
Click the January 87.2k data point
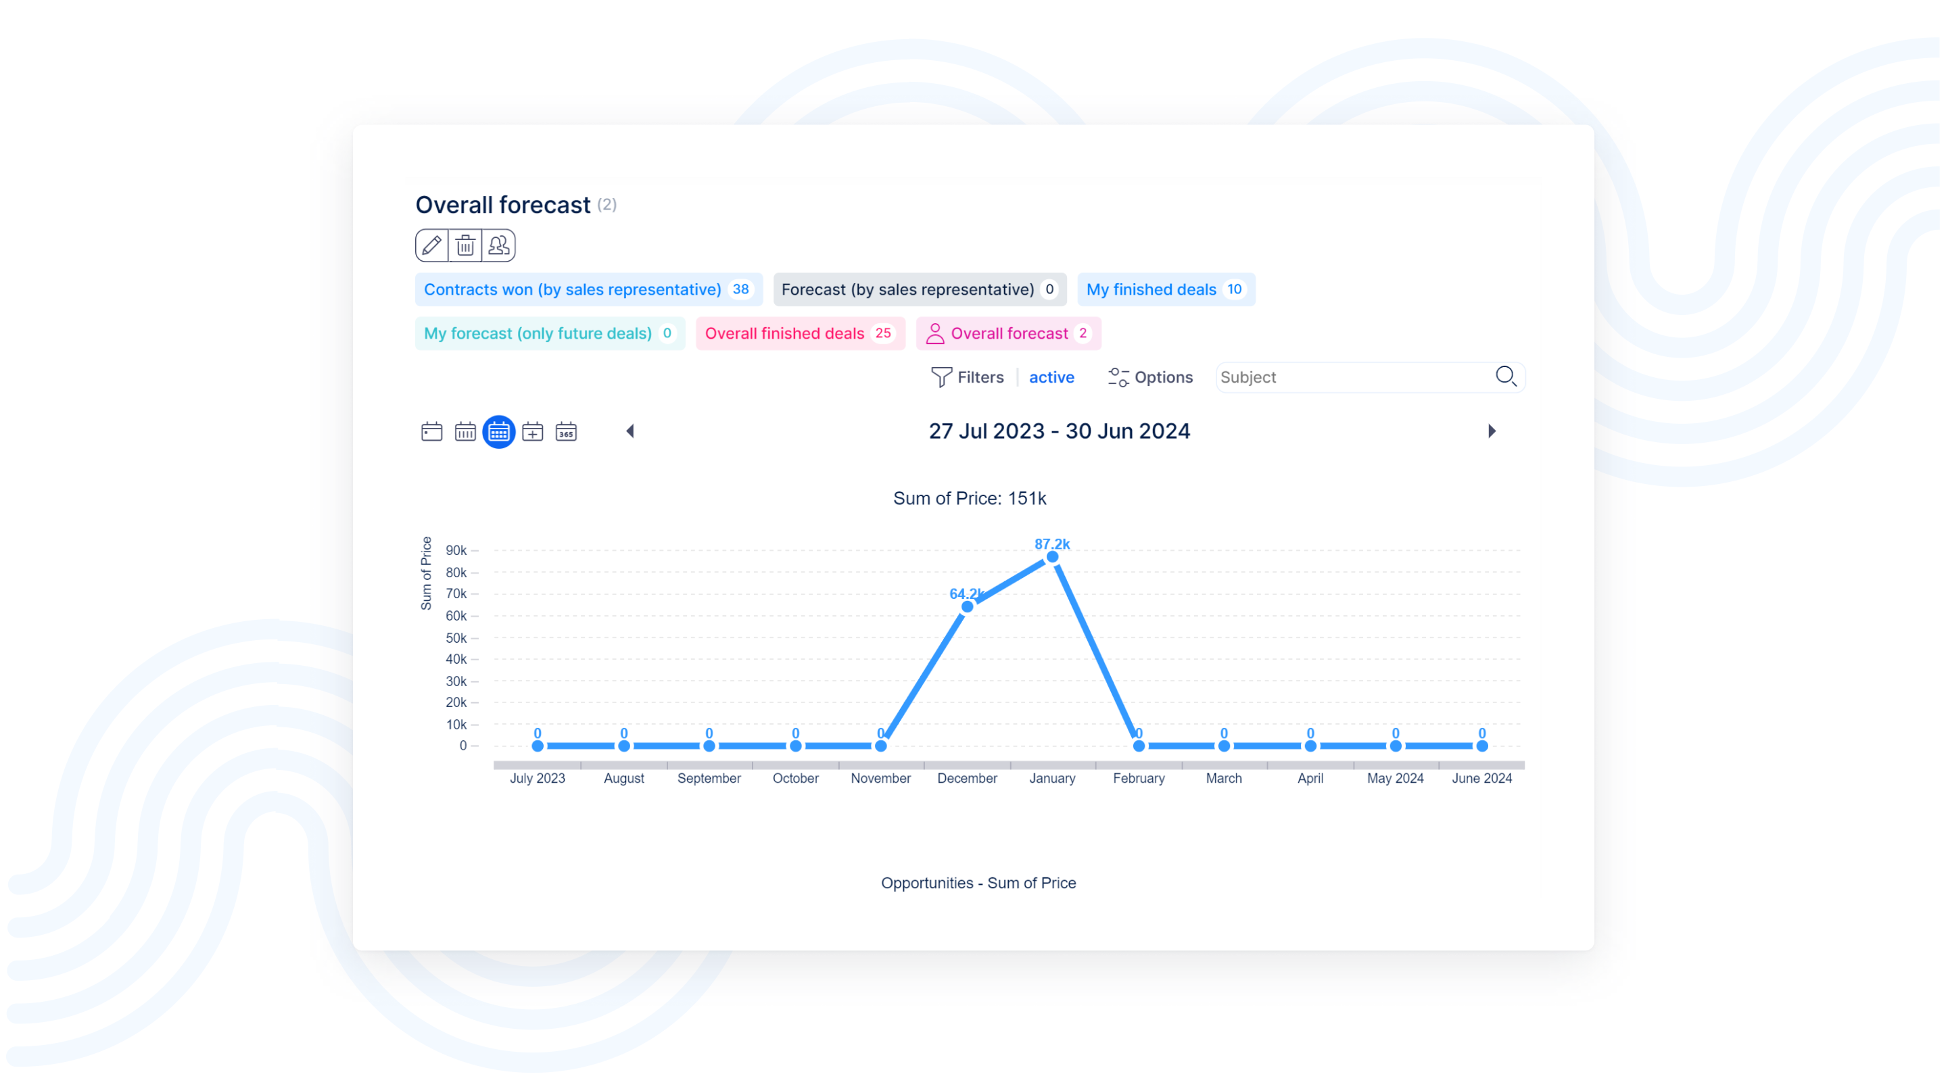click(1052, 557)
